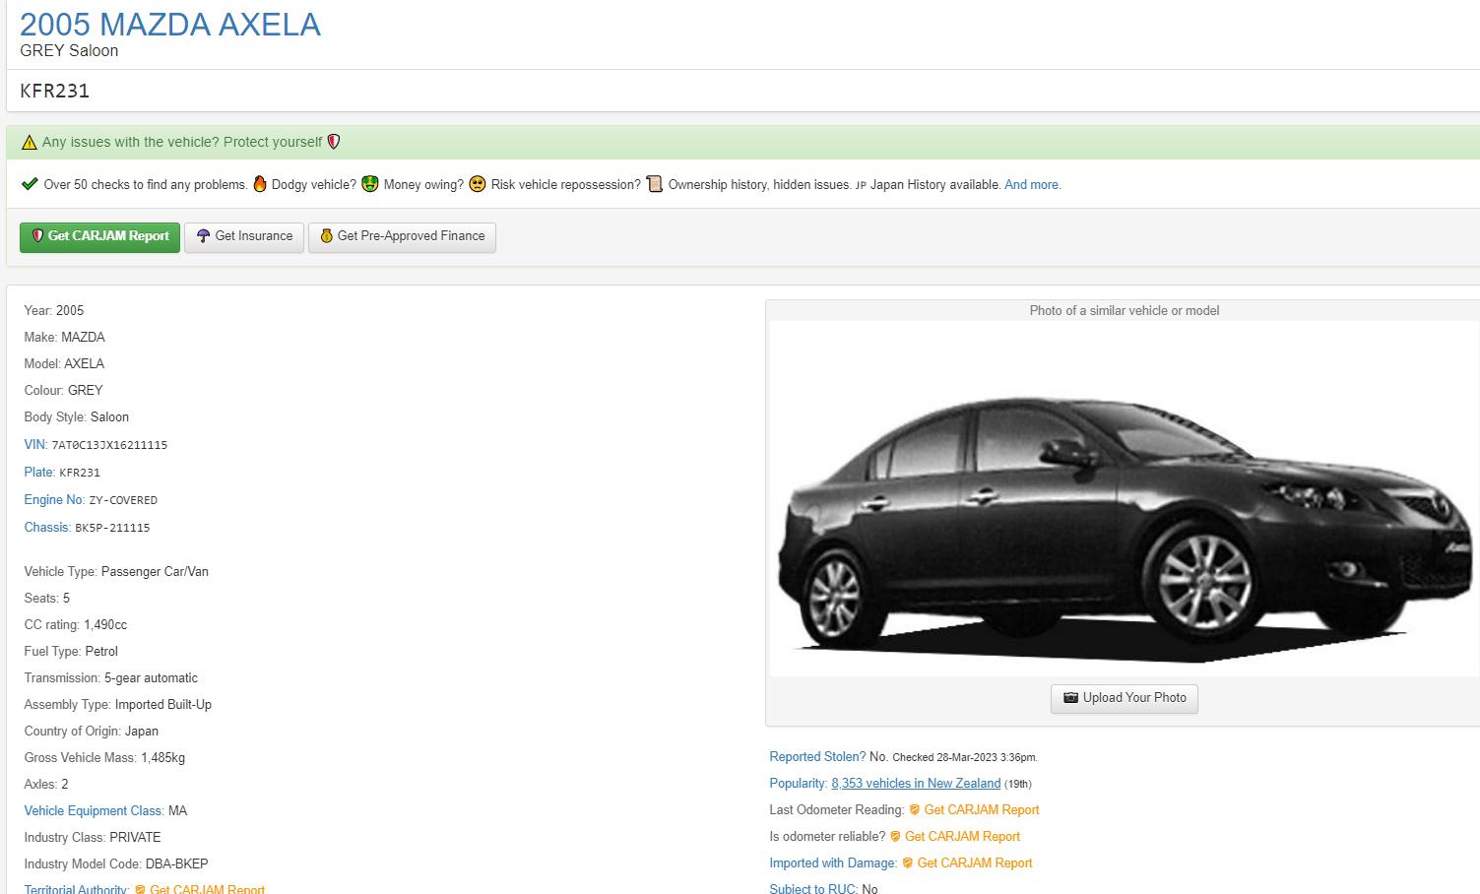The image size is (1480, 894).
Task: Click the 'Plate:' label link
Action: click(x=39, y=473)
